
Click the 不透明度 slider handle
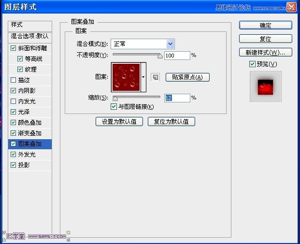coord(160,56)
